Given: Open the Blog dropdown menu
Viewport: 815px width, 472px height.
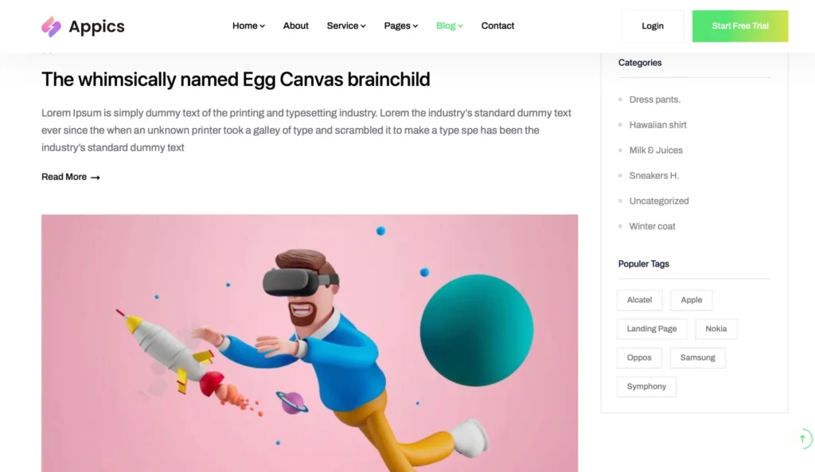Looking at the screenshot, I should (x=449, y=26).
